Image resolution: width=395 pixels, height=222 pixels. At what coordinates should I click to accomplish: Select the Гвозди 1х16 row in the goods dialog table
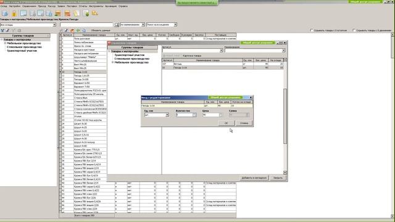pos(223,68)
